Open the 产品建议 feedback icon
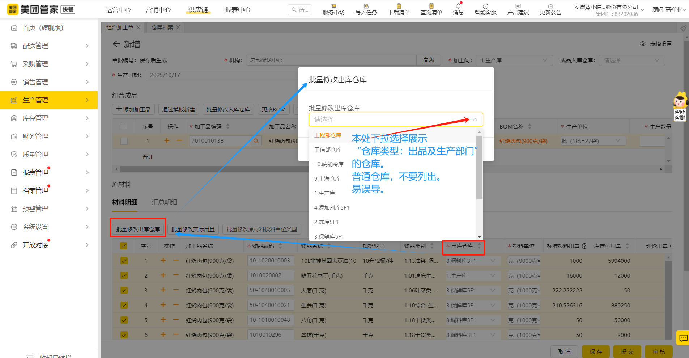Viewport: 689px width, 358px height. (x=518, y=9)
